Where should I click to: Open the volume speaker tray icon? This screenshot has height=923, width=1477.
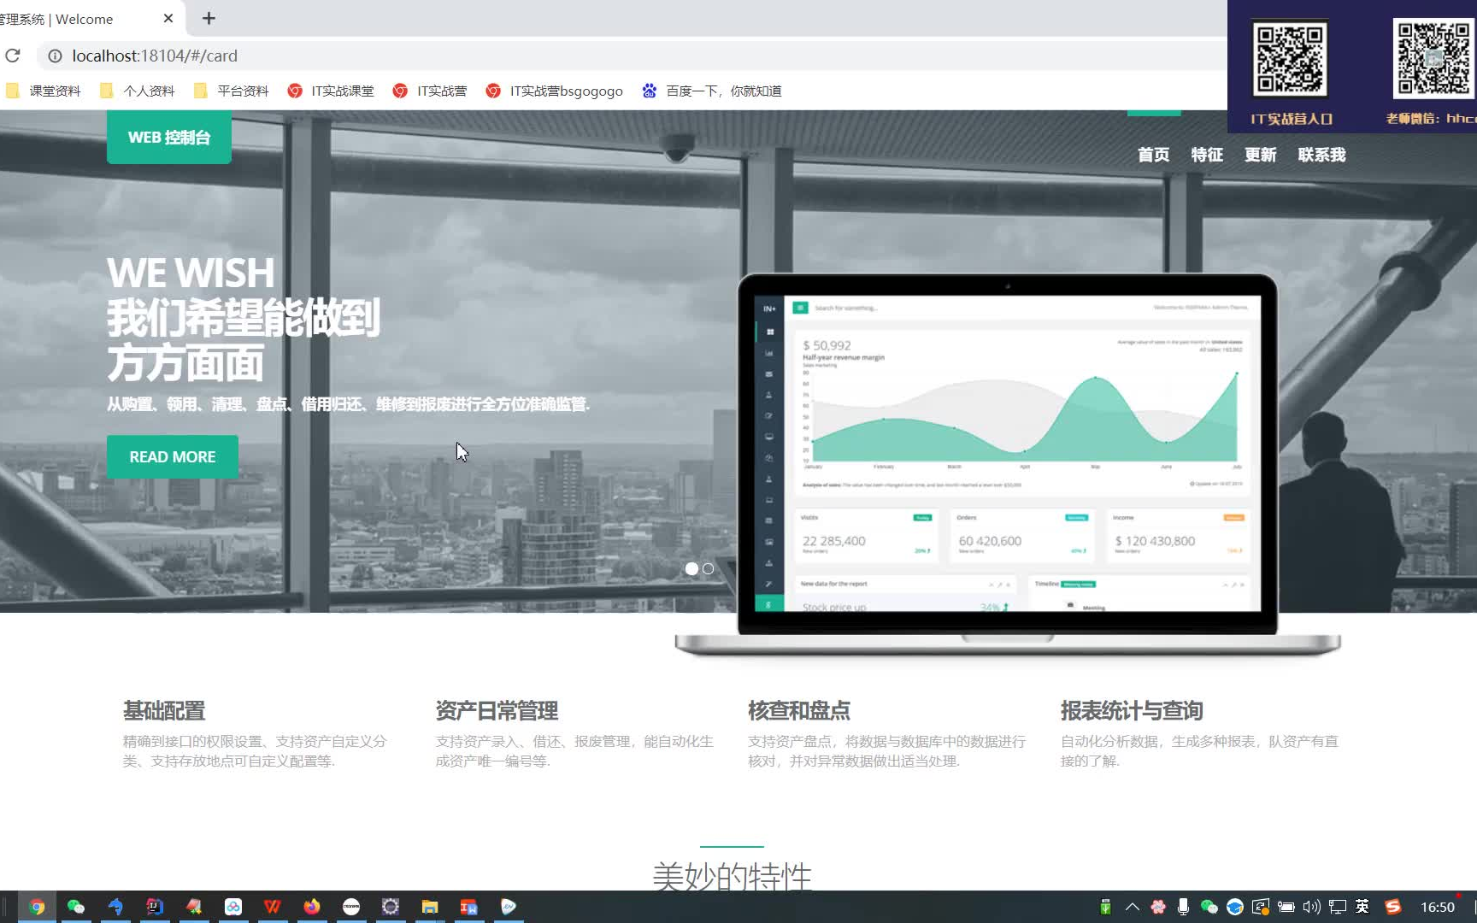tap(1312, 907)
